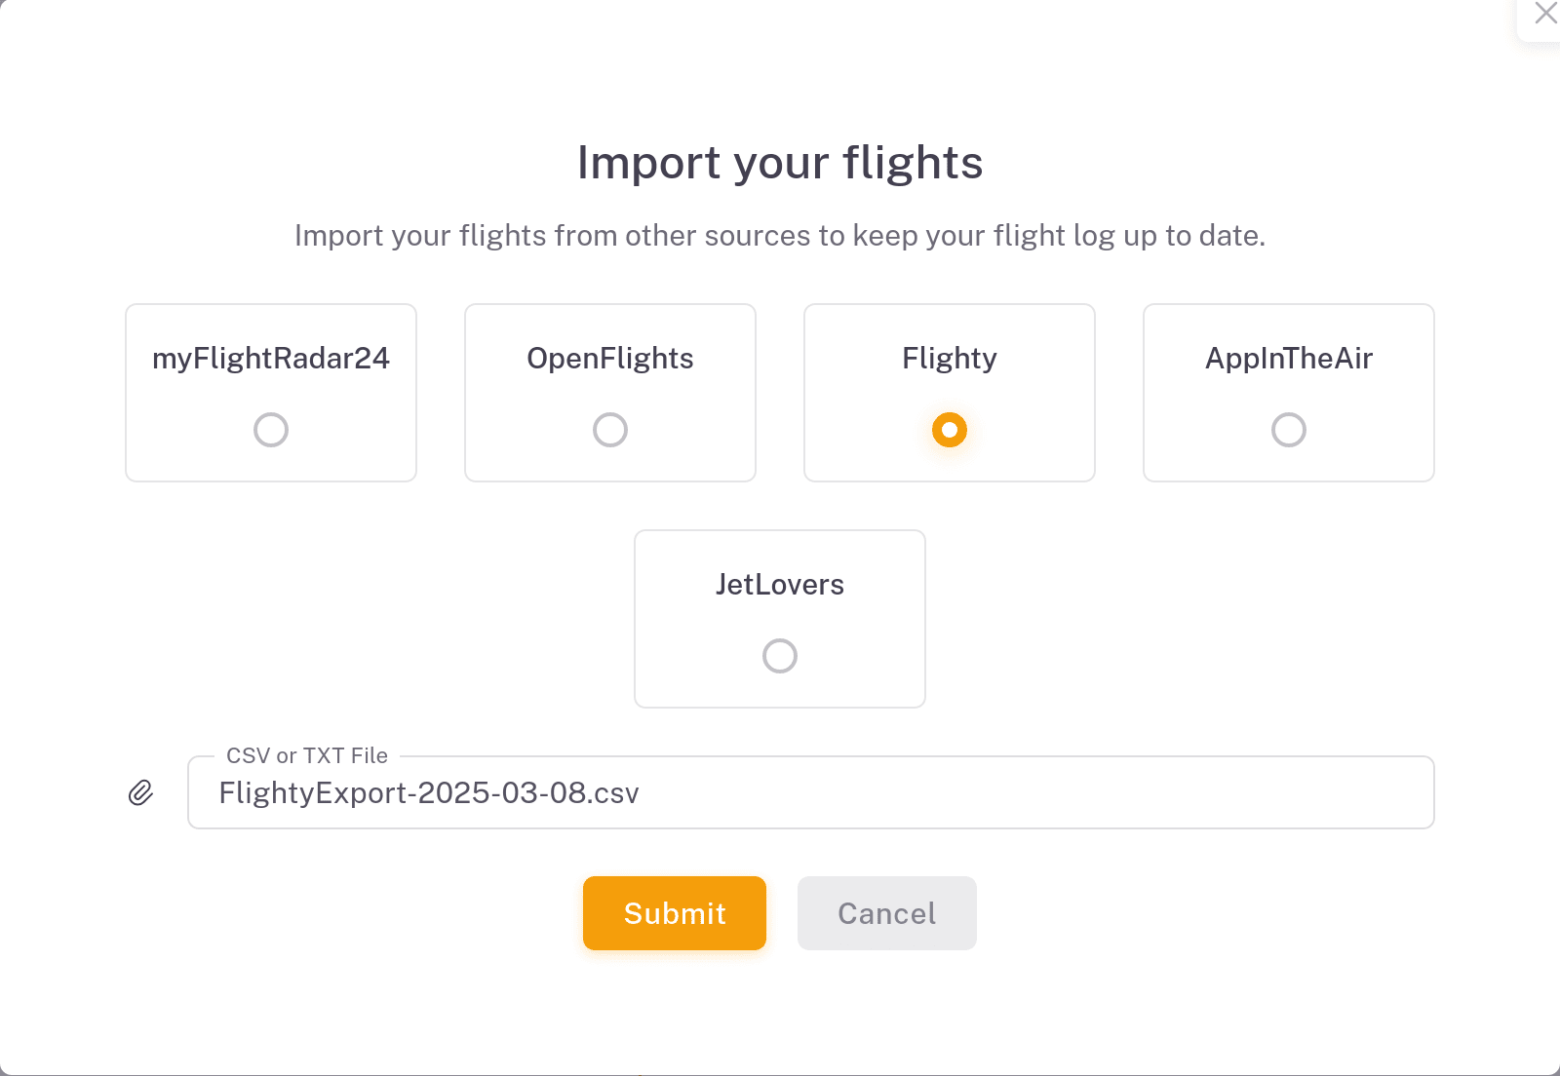The height and width of the screenshot is (1076, 1560).
Task: Click the Import your flights heading
Action: click(x=780, y=163)
